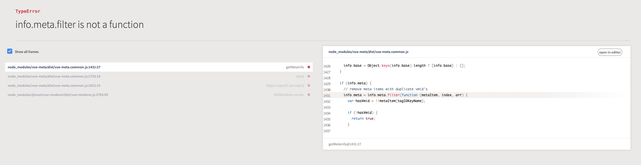The height and width of the screenshot is (165, 641).
Task: Click red dot next to SSRRenderer.render
Action: coord(309,95)
